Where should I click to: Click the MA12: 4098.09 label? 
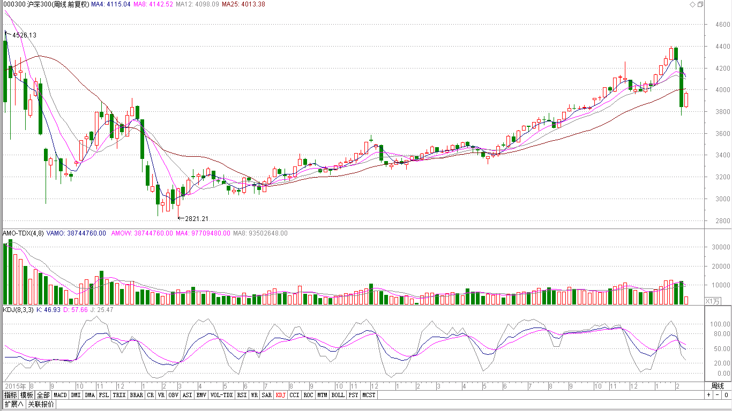197,4
